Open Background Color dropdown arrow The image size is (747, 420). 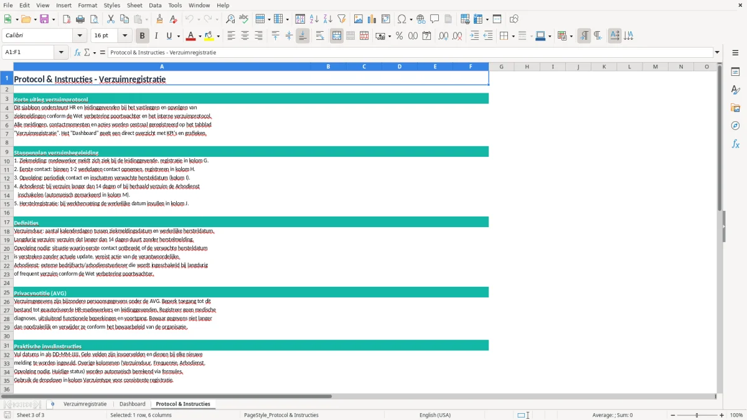[217, 36]
